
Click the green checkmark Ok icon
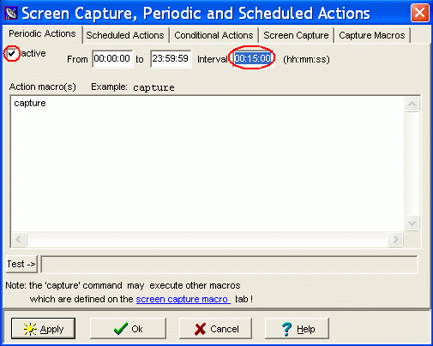[120, 329]
